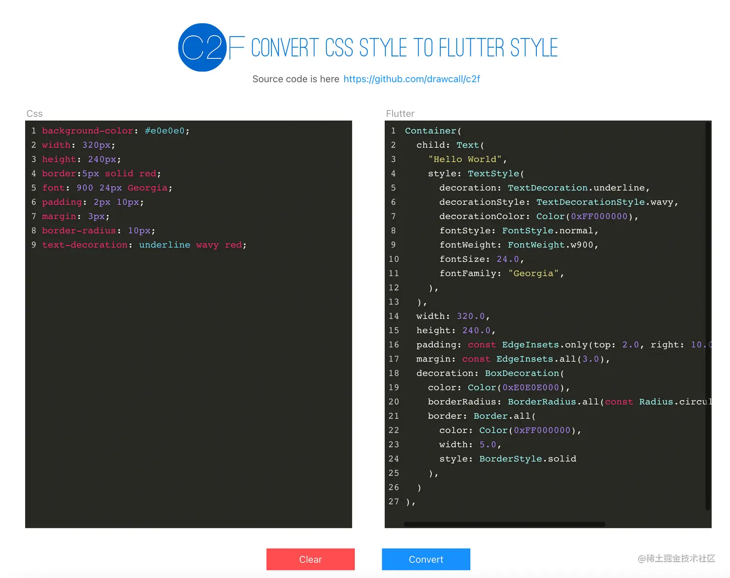Click the 'border: Border.all(' line
This screenshot has height=578, width=730.
click(481, 416)
